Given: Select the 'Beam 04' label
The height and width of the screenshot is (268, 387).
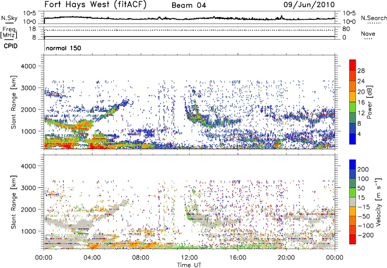Looking at the screenshot, I should [189, 5].
